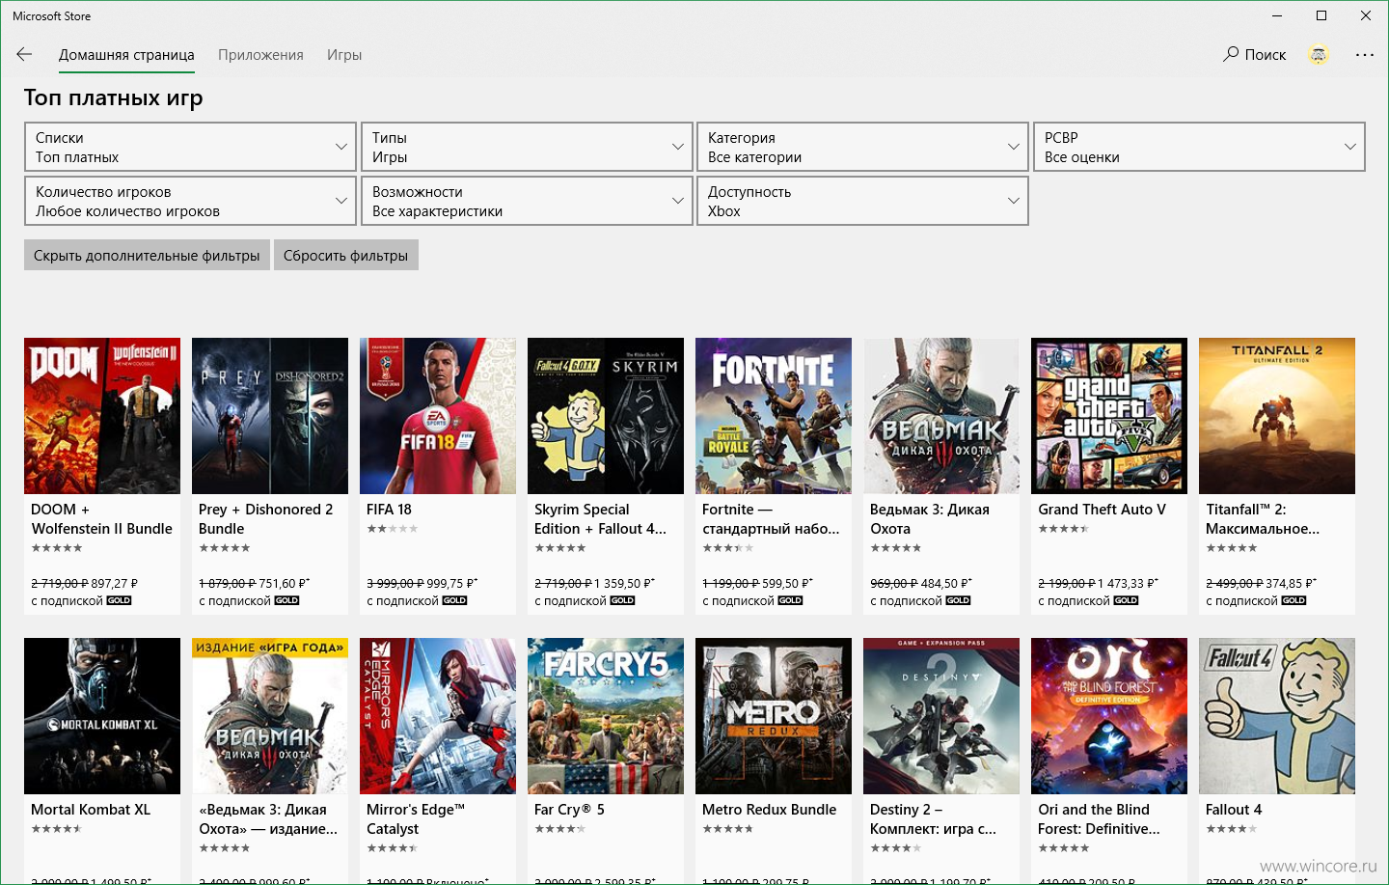1389x885 pixels.
Task: Click FIFA 18 star rating
Action: 393,529
